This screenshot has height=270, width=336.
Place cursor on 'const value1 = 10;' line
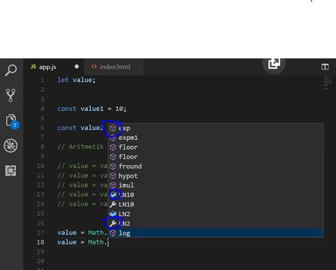click(x=92, y=109)
